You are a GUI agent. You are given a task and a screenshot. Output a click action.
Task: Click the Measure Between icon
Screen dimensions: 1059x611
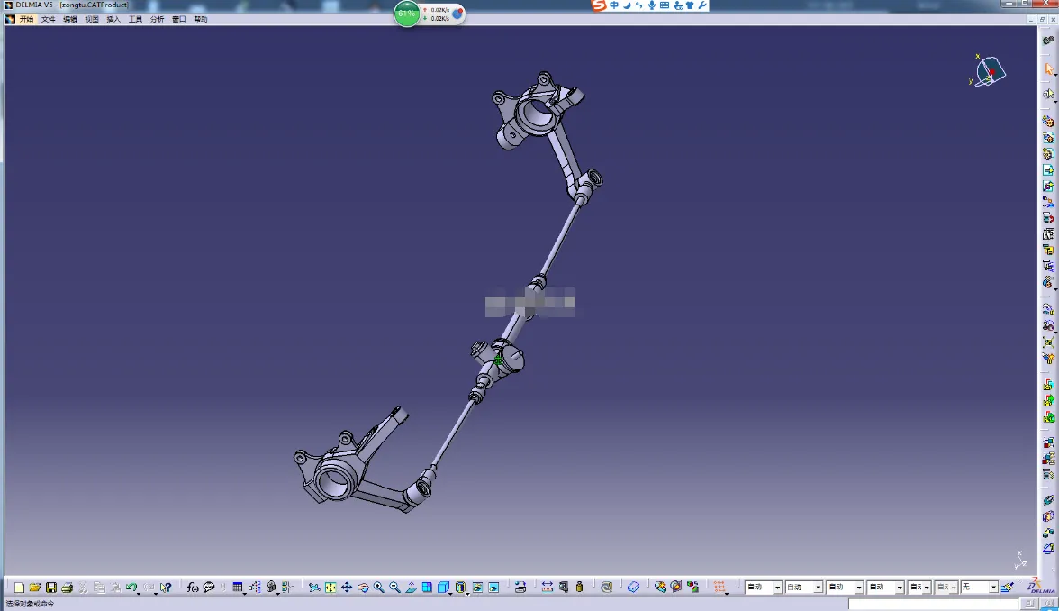coord(548,588)
